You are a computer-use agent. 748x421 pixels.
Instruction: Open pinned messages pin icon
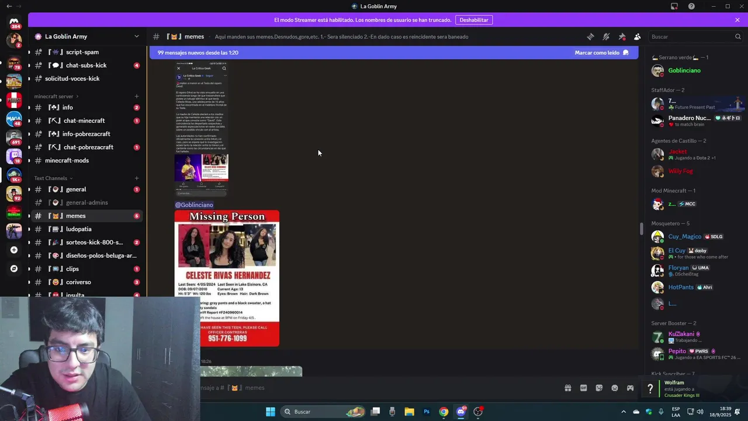[x=622, y=36]
